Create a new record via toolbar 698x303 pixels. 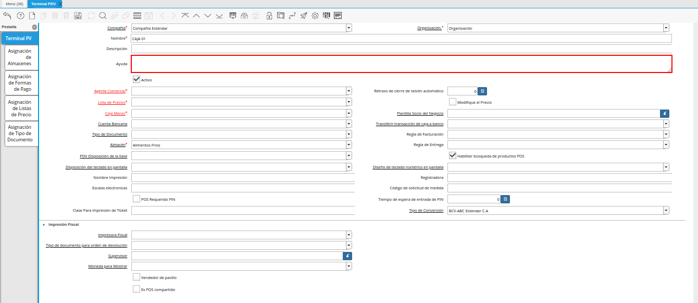(x=32, y=16)
